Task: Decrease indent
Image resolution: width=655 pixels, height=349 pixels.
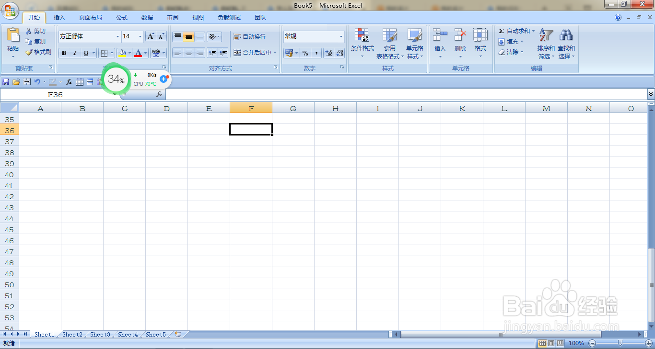Action: 212,53
